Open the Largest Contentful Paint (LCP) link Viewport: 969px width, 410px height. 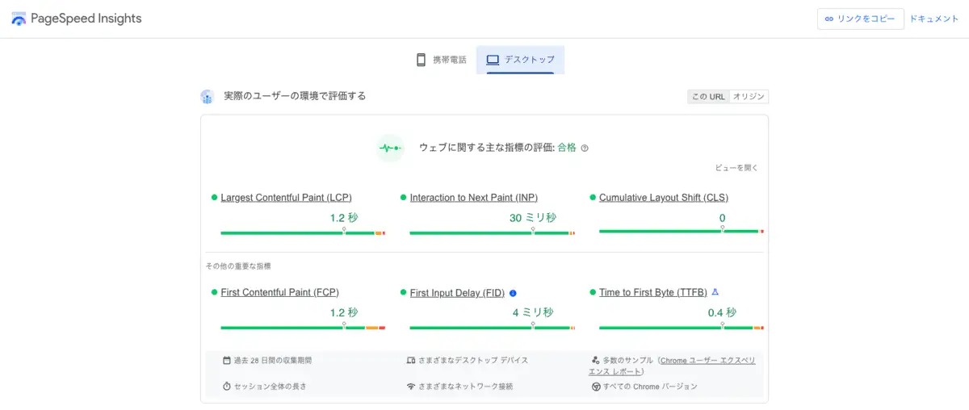click(286, 198)
